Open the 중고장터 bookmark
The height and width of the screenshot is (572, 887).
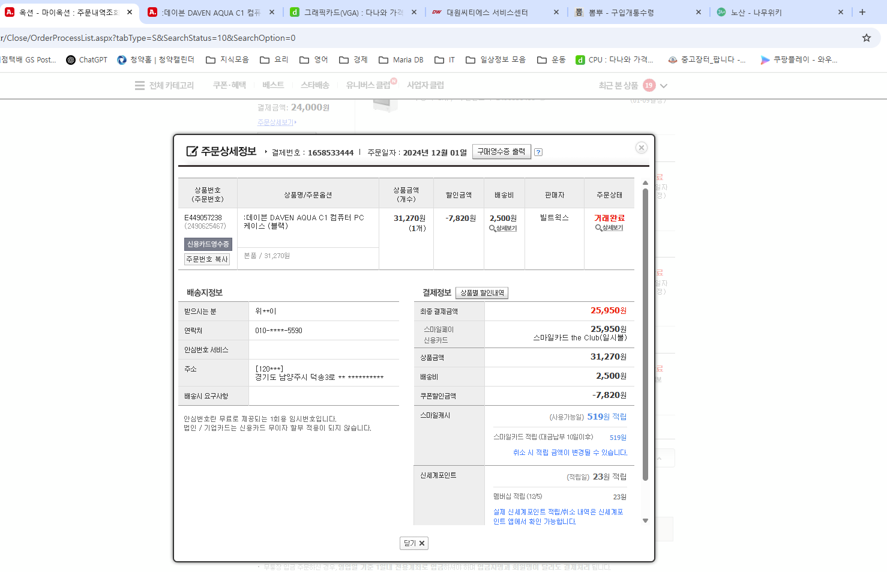tap(707, 60)
